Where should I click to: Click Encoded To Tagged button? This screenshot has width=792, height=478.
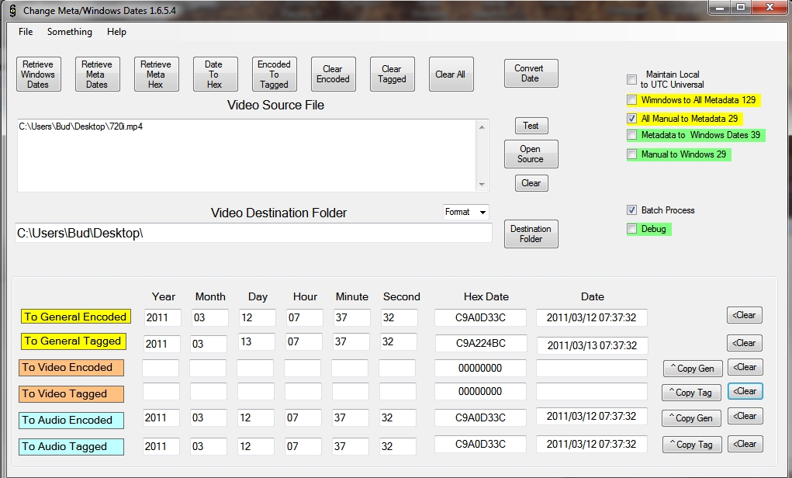click(275, 74)
